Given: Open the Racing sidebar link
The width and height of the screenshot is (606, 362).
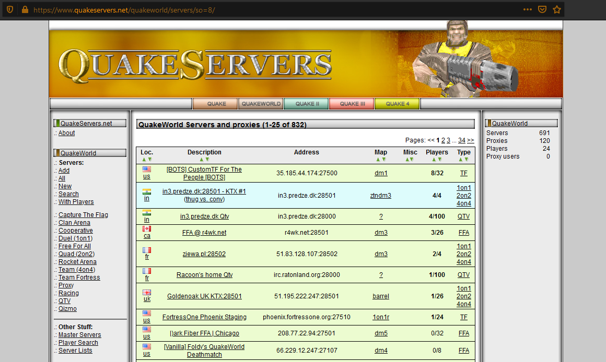Looking at the screenshot, I should (x=68, y=293).
